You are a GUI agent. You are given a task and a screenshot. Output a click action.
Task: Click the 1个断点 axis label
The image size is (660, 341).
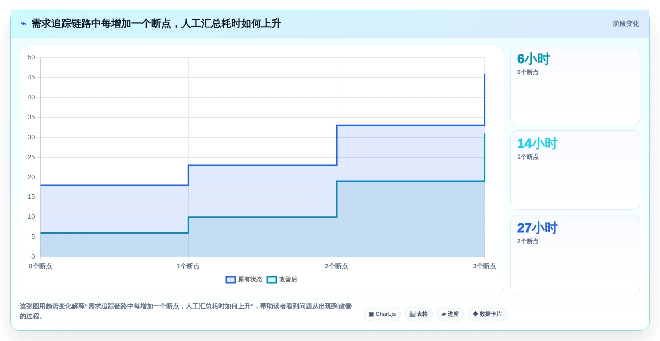tap(188, 266)
